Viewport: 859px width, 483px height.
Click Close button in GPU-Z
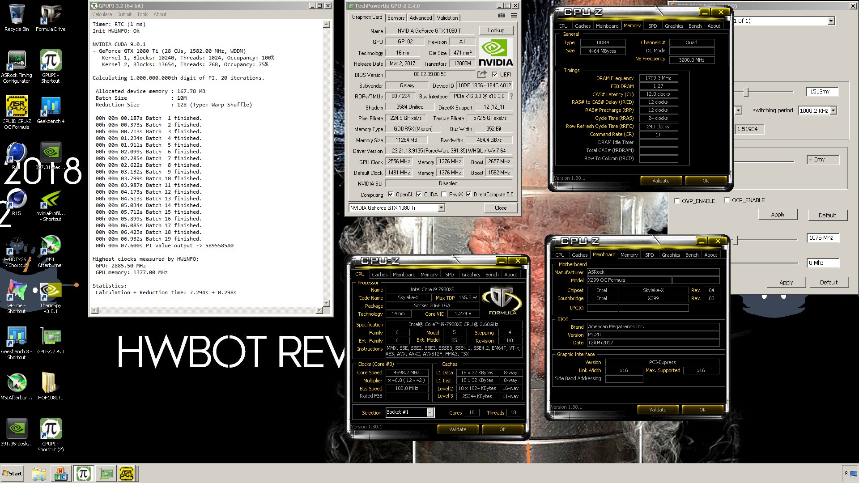tap(501, 208)
